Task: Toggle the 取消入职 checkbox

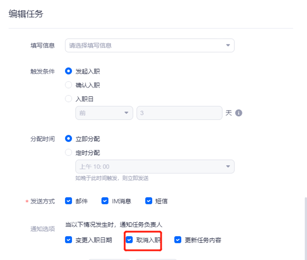Action: [129, 240]
